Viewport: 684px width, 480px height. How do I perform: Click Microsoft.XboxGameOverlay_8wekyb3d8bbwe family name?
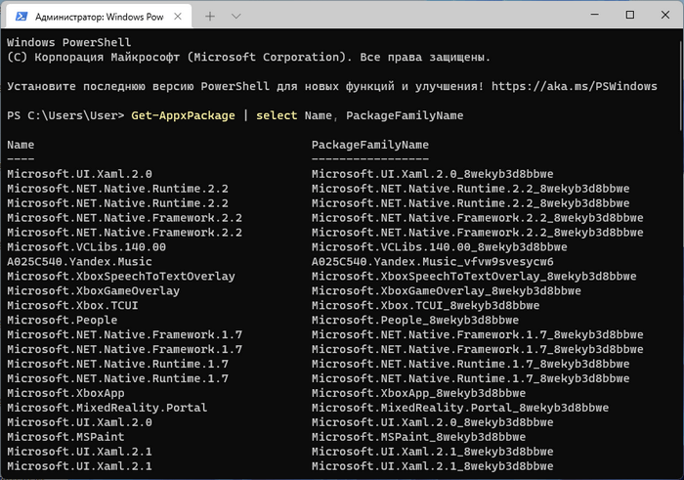[447, 291]
